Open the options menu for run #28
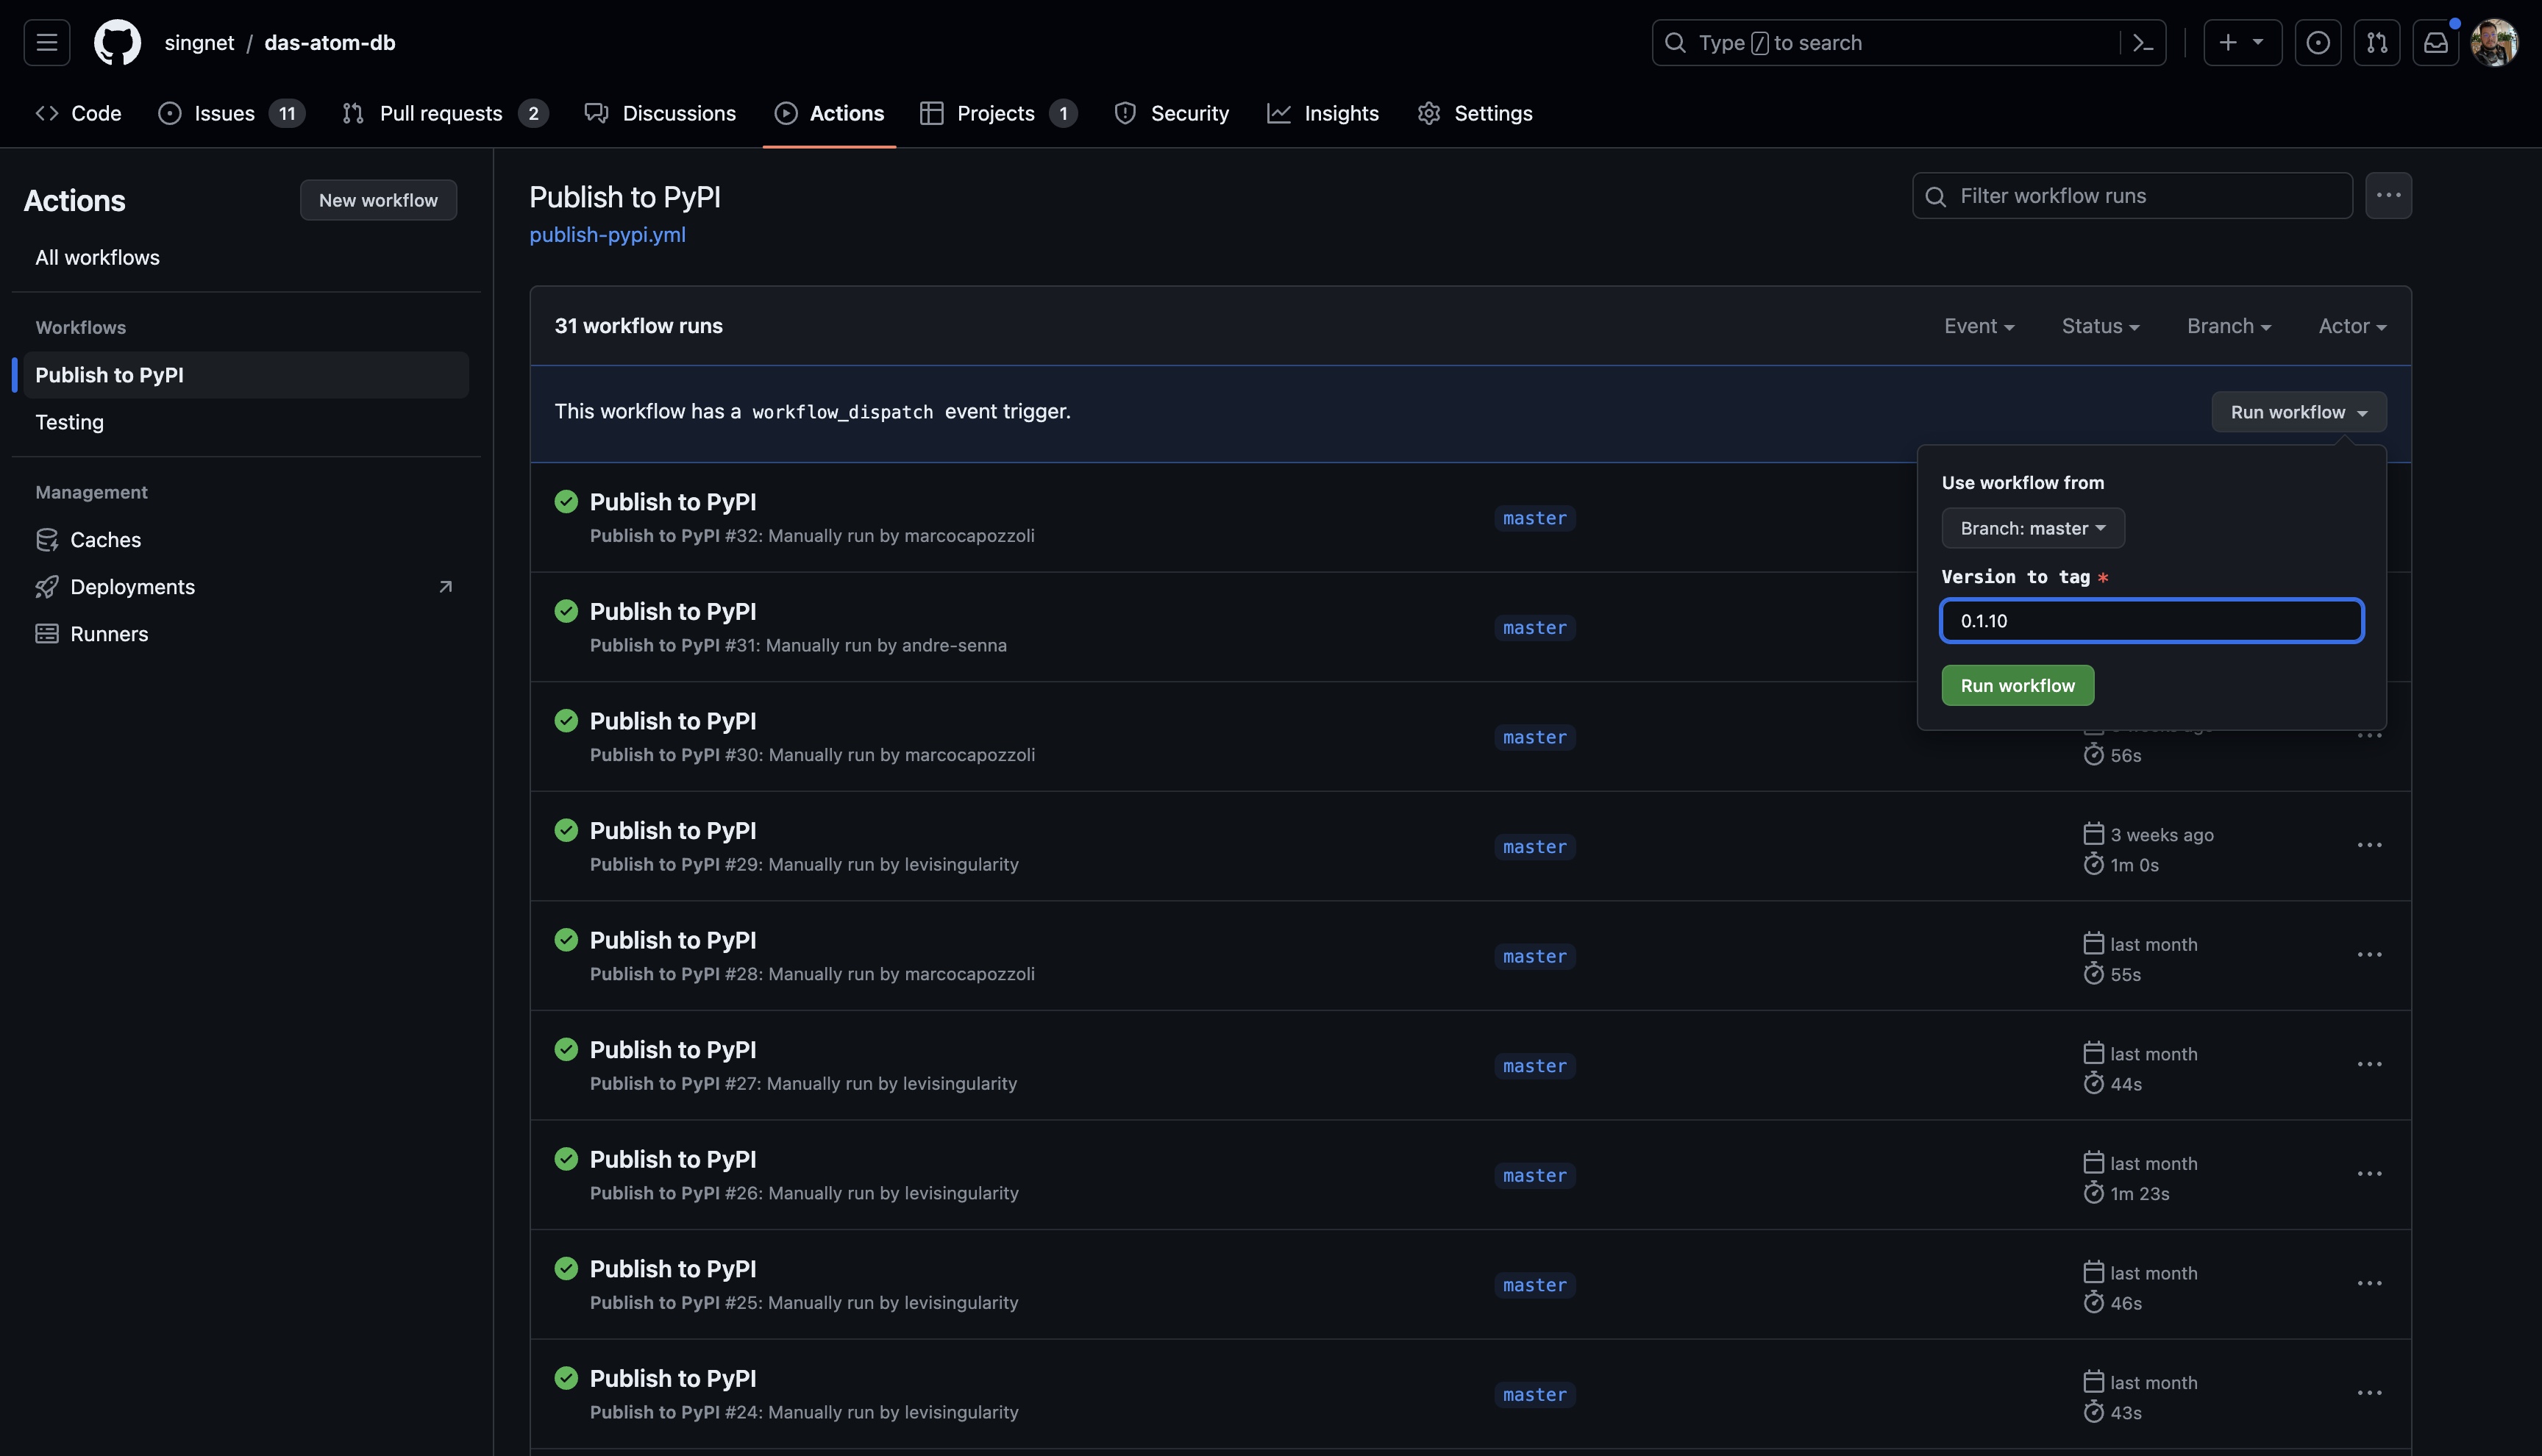Image resolution: width=2542 pixels, height=1456 pixels. click(x=2369, y=955)
